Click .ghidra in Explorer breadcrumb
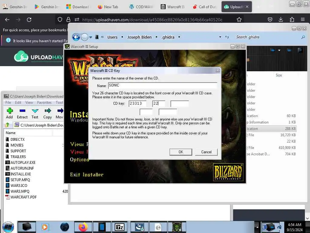Viewport: 310px width, 233px height. [x=168, y=37]
